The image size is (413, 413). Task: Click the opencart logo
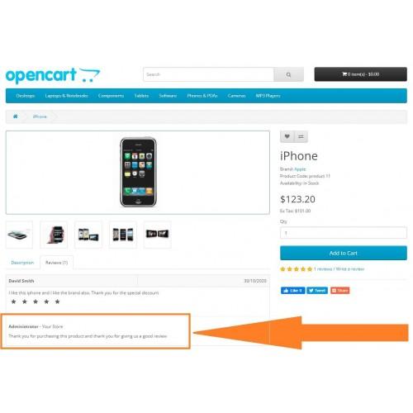coord(53,75)
